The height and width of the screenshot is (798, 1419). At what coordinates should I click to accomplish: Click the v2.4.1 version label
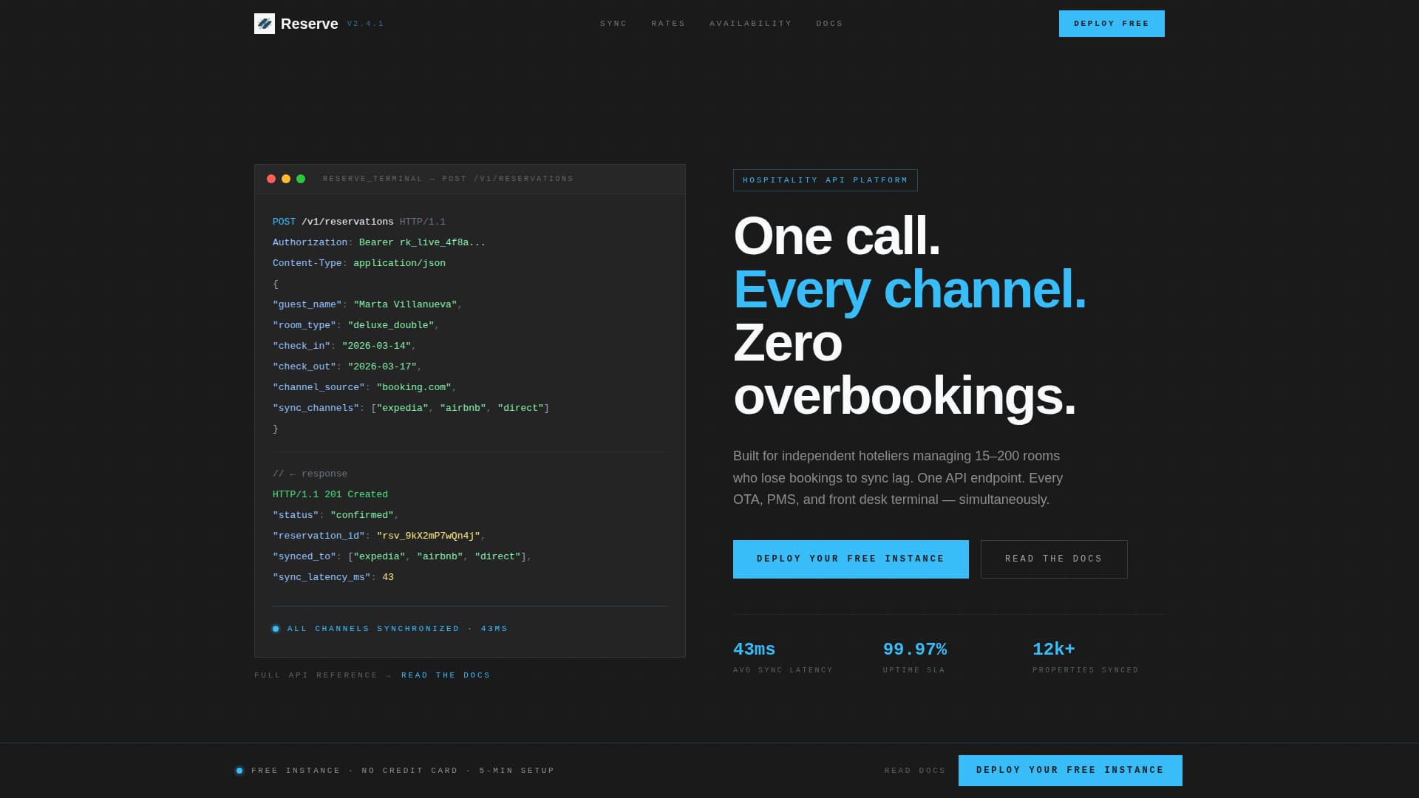click(365, 24)
